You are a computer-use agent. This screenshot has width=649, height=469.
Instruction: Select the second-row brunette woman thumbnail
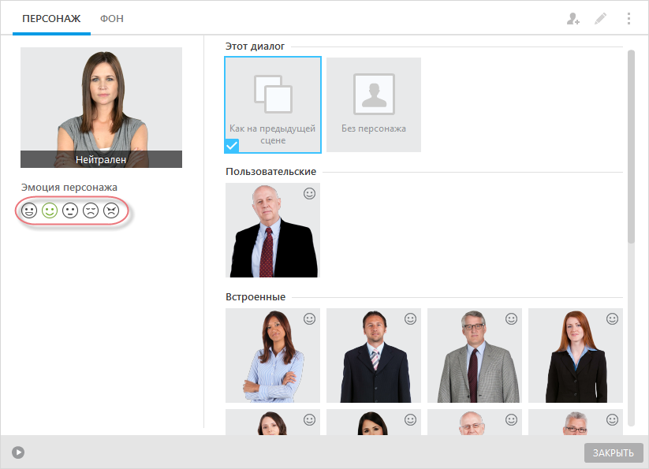coord(273,422)
